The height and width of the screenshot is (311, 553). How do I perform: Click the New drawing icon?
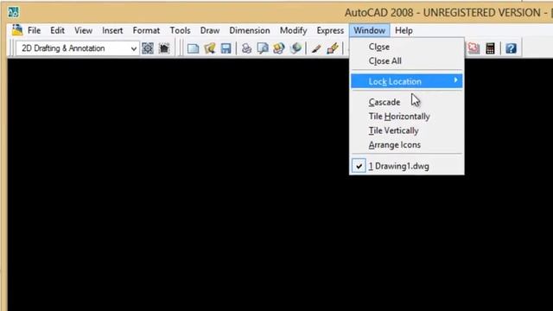pos(193,48)
